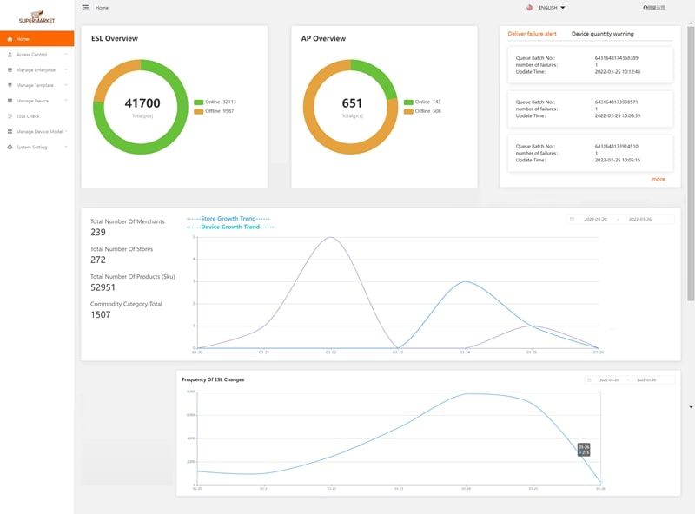Click the Home icon in sidebar

[10, 39]
